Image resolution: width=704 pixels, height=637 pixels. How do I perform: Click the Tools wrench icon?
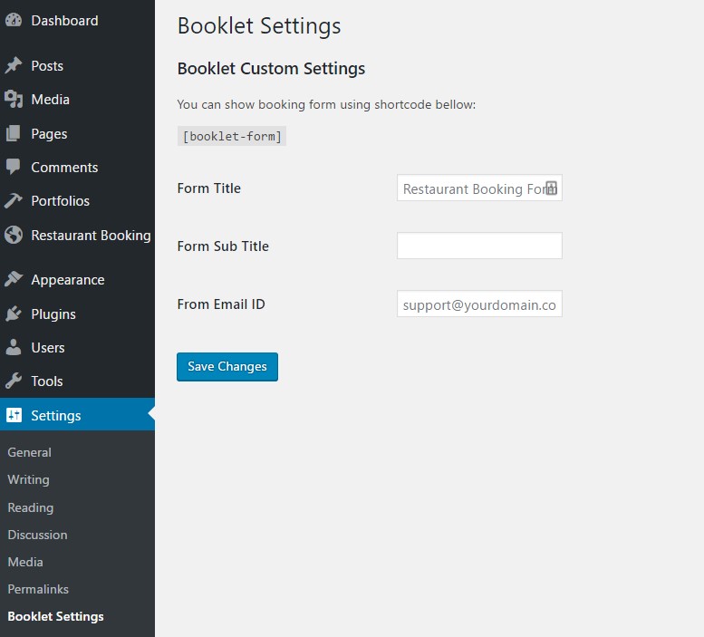[x=14, y=381]
